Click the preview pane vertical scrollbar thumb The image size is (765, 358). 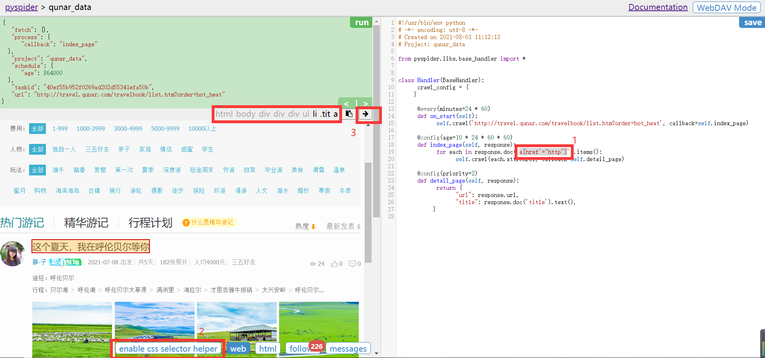(368, 212)
